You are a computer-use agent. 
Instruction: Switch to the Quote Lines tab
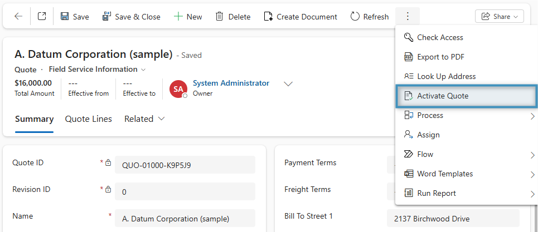(x=88, y=119)
